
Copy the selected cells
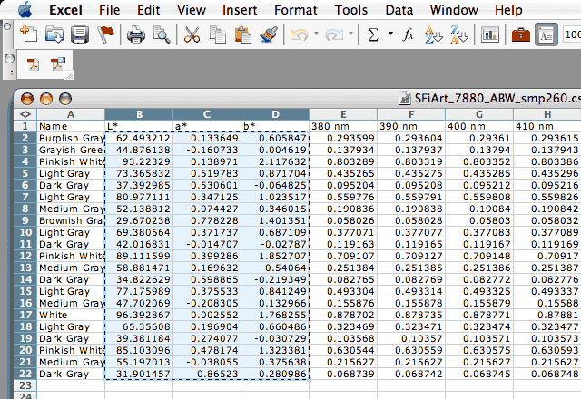click(218, 34)
